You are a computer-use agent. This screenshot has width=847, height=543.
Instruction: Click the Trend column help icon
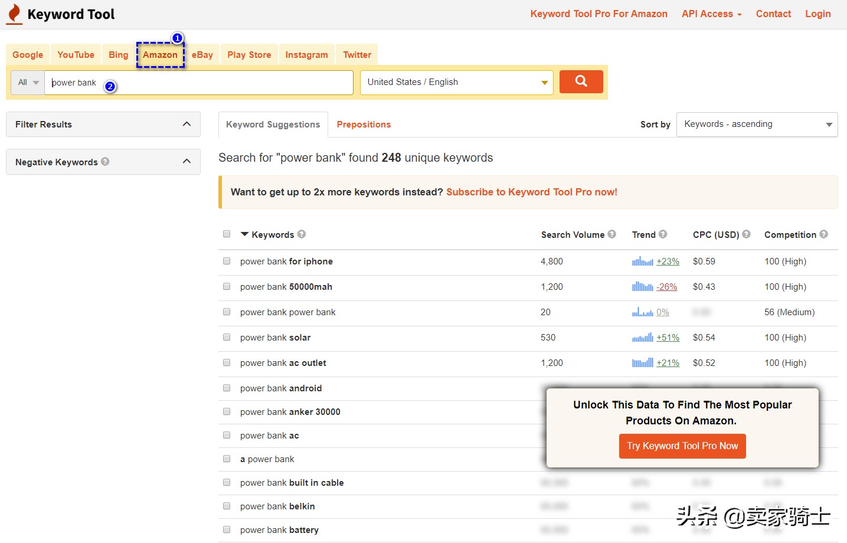click(663, 234)
